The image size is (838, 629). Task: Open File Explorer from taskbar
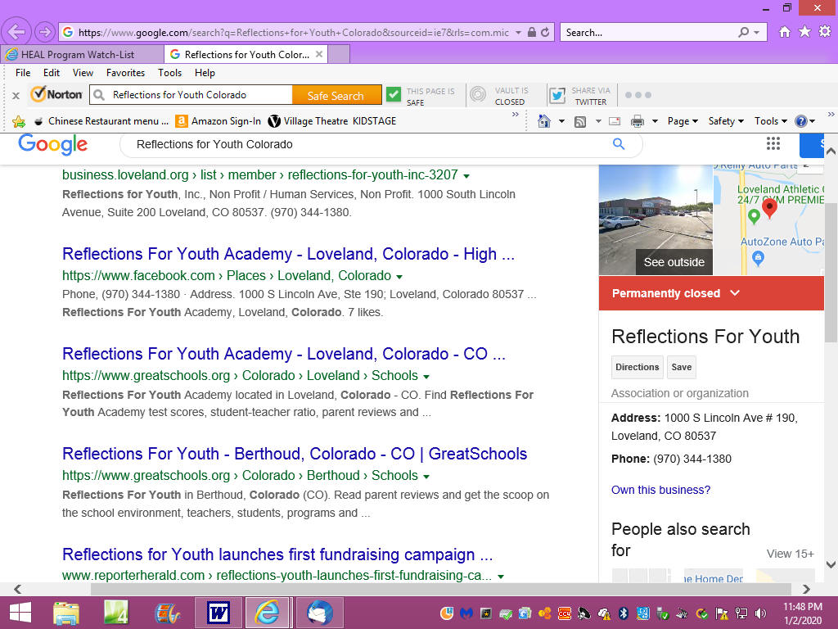click(66, 613)
